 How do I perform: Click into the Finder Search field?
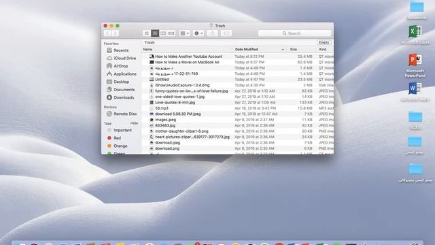tap(294, 33)
